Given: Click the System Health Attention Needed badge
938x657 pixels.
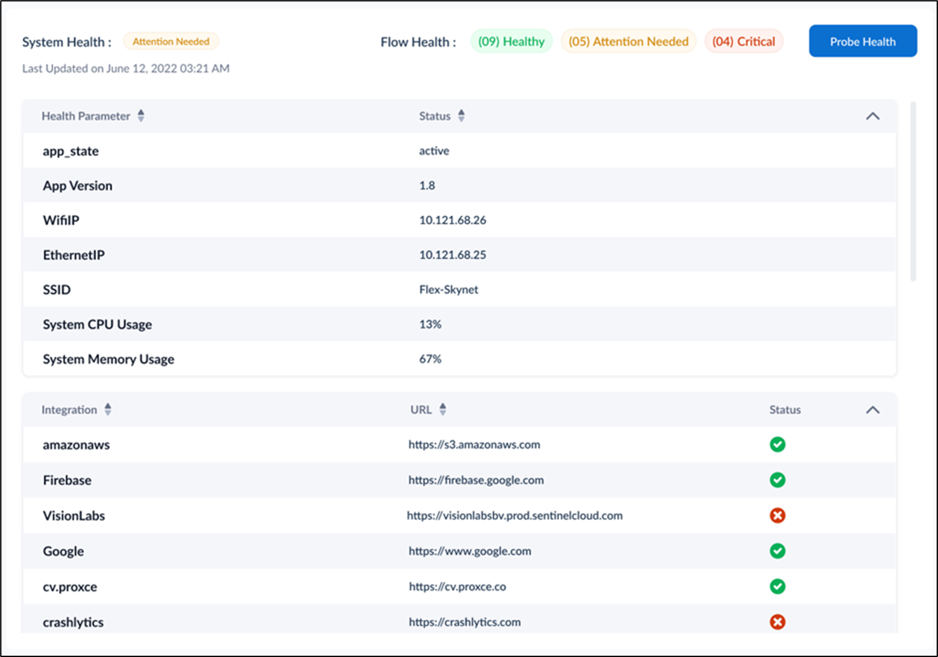Looking at the screenshot, I should (171, 41).
